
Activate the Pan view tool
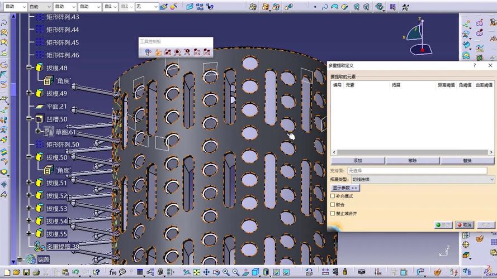coord(206,272)
